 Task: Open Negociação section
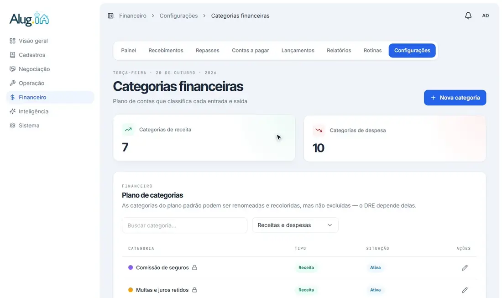[50, 69]
